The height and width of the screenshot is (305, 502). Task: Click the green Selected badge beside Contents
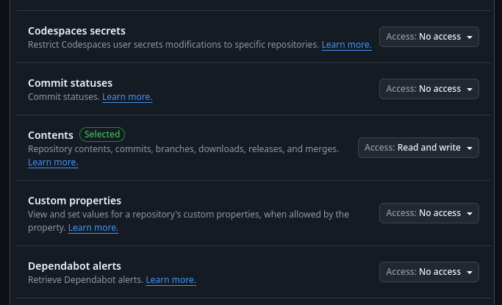click(x=102, y=134)
